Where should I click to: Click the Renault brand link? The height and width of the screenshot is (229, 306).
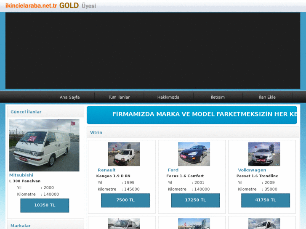[106, 170]
